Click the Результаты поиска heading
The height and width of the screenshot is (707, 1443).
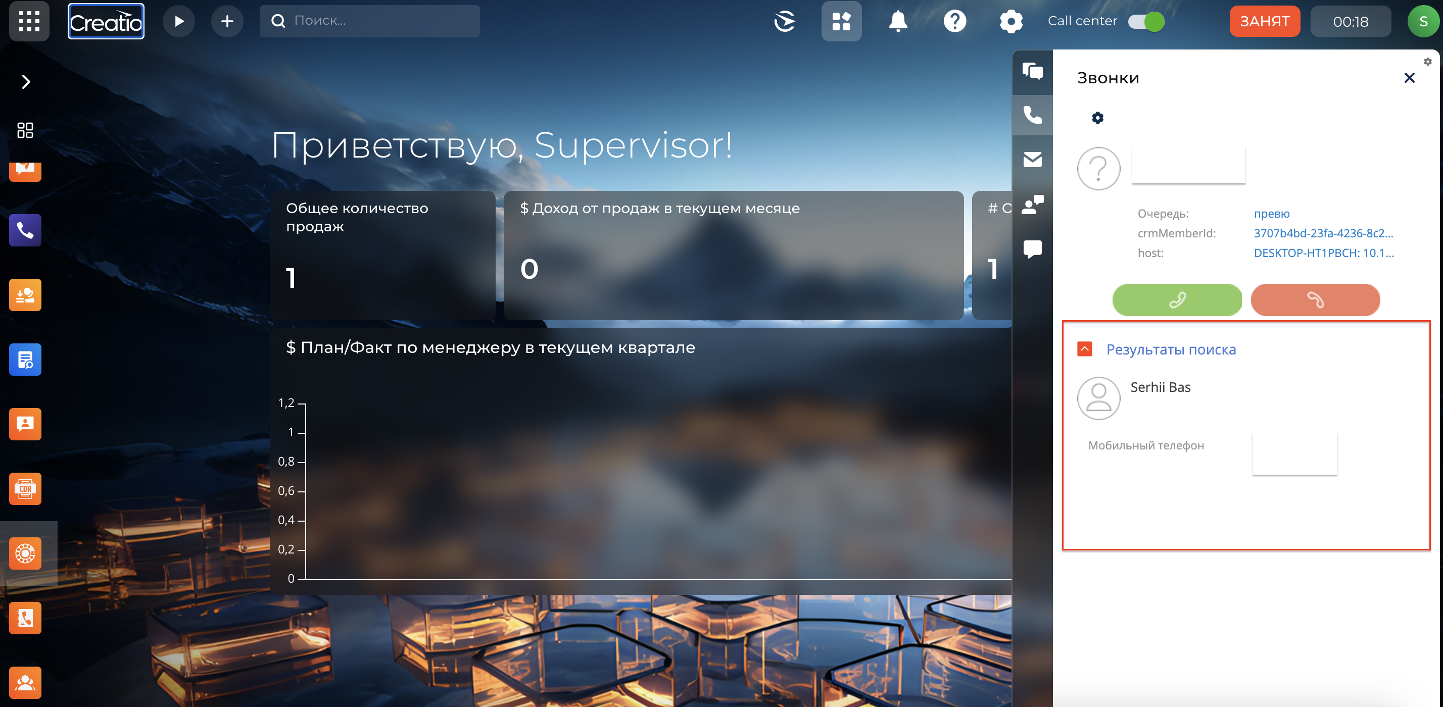point(1171,350)
